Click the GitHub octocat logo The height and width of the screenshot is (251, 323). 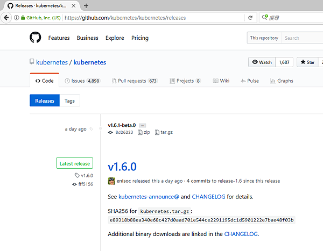(x=35, y=37)
